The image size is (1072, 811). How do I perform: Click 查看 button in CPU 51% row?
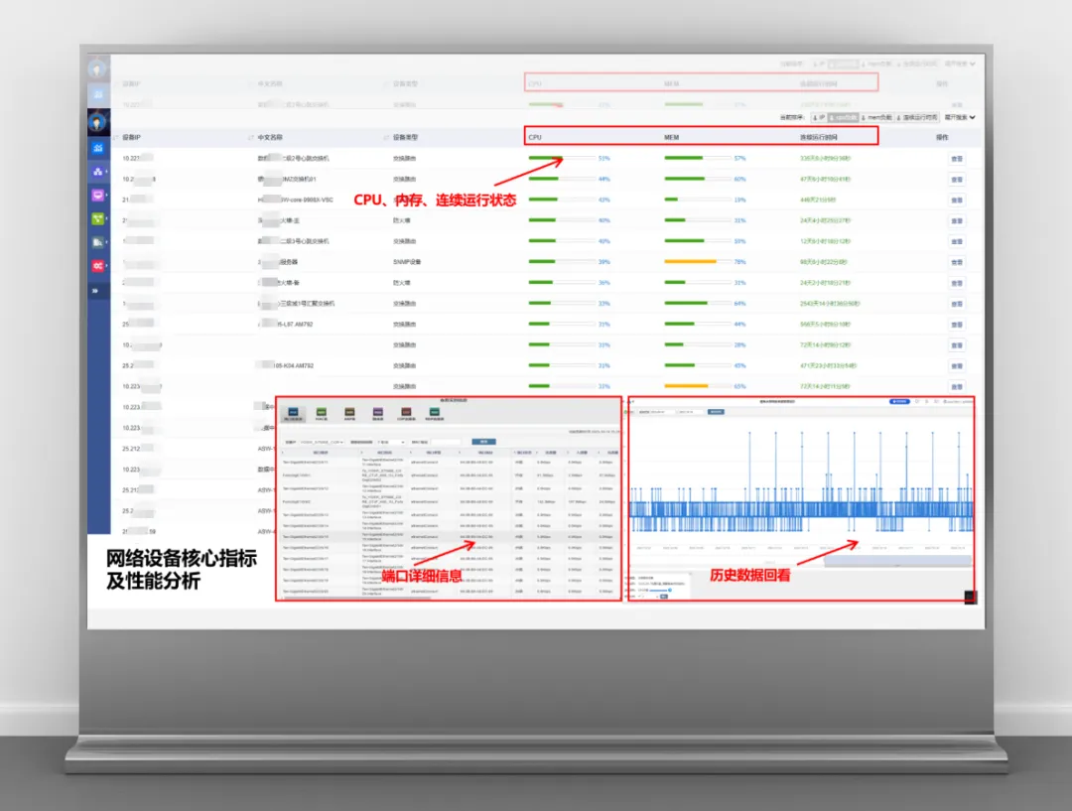pos(957,159)
